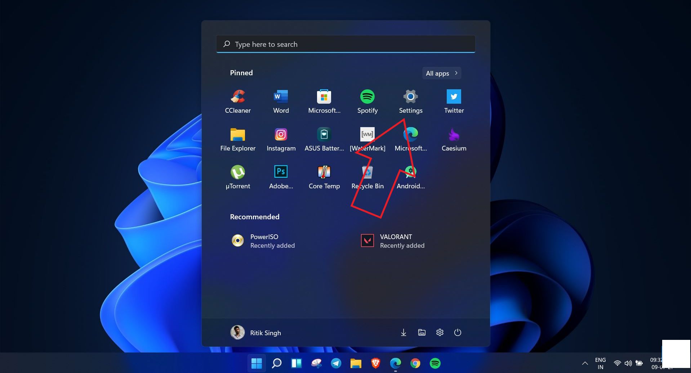The width and height of the screenshot is (691, 373).
Task: Launch Android Studio pinned app
Action: tap(411, 177)
